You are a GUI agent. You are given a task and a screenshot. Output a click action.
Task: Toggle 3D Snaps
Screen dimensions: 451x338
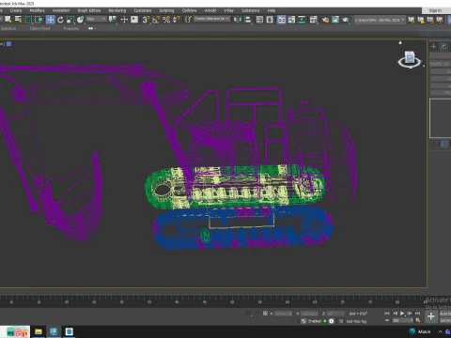pyautogui.click(x=146, y=20)
